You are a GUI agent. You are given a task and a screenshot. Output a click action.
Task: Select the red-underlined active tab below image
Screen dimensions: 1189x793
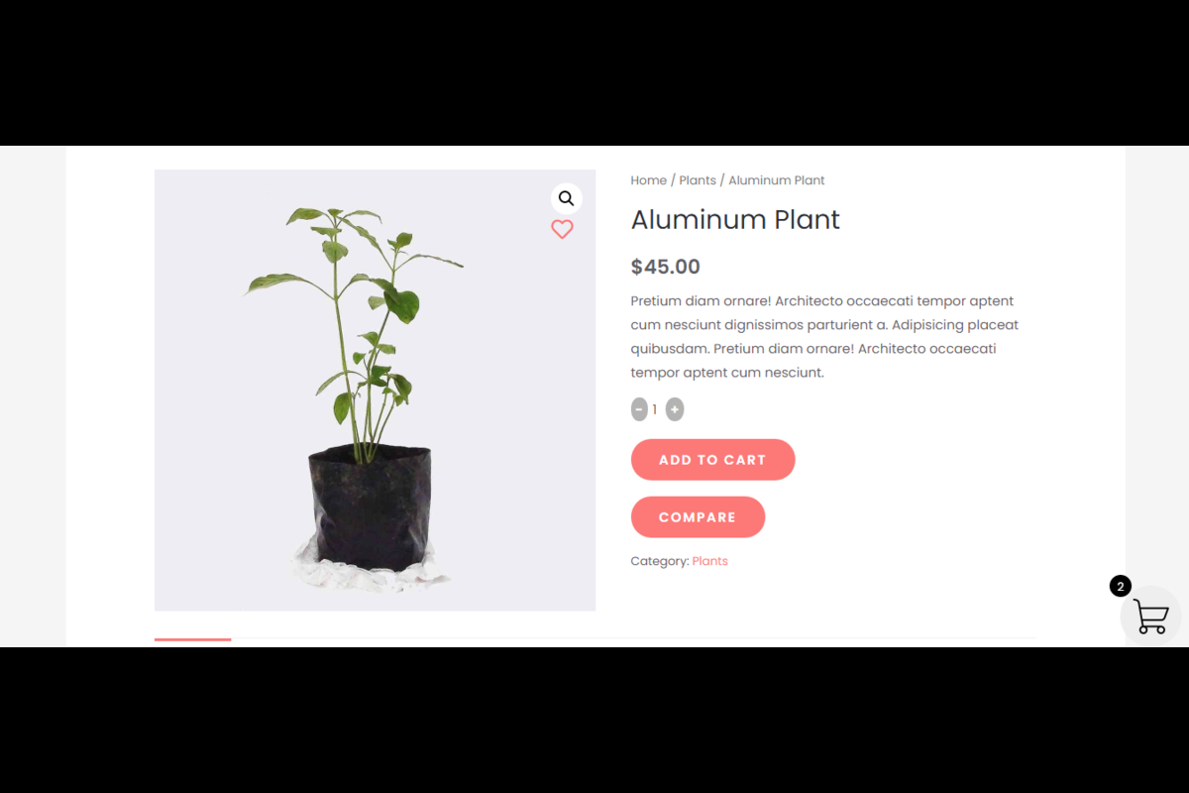coord(193,641)
